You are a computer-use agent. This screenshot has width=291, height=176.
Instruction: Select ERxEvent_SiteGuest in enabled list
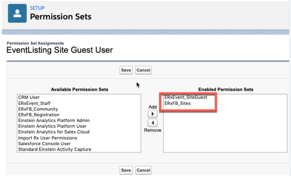186,97
